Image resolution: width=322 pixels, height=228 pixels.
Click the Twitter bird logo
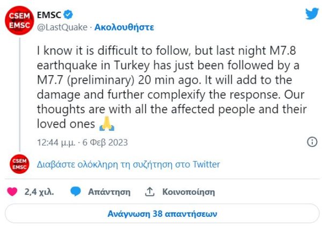pyautogui.click(x=312, y=14)
